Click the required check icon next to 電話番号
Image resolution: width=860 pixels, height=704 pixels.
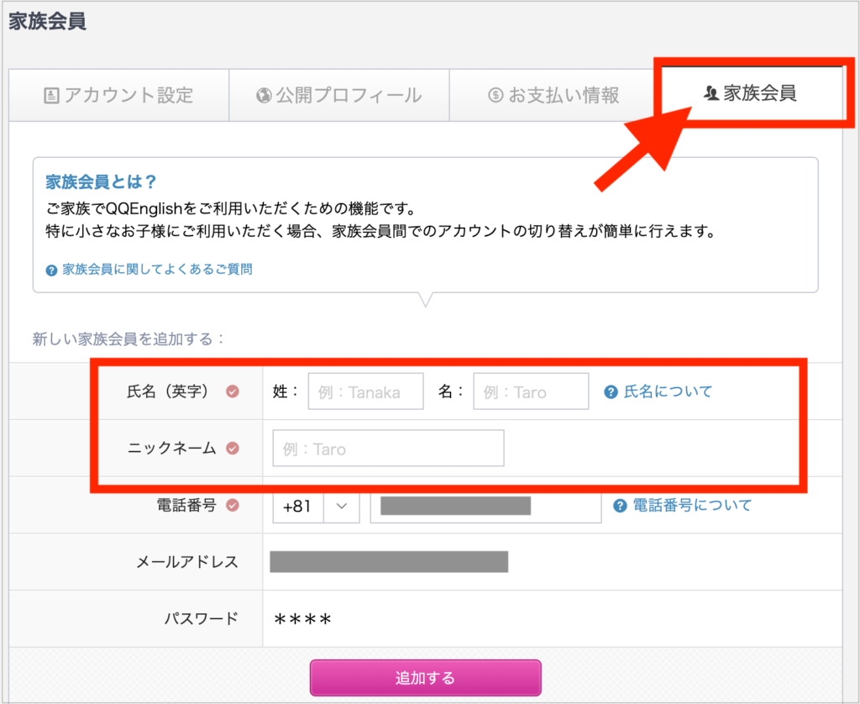pyautogui.click(x=233, y=505)
